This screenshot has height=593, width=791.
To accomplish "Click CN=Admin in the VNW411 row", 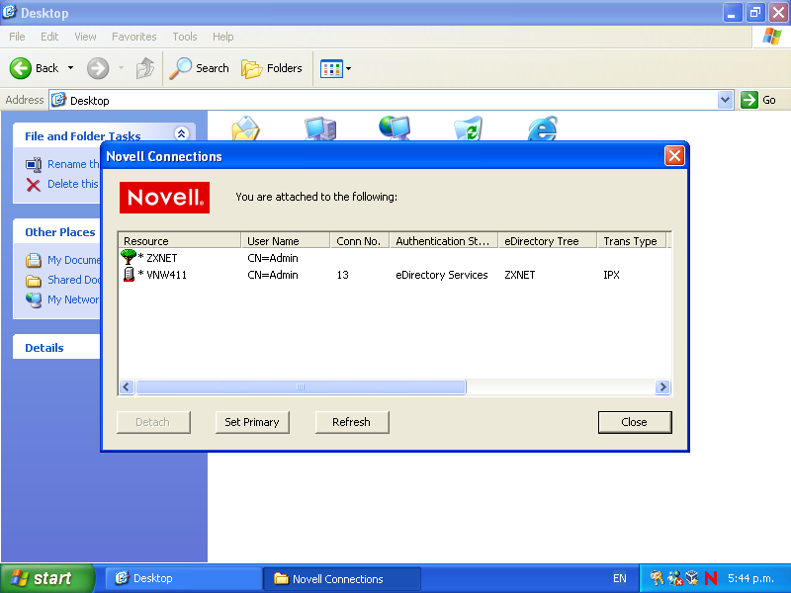I will 273,275.
